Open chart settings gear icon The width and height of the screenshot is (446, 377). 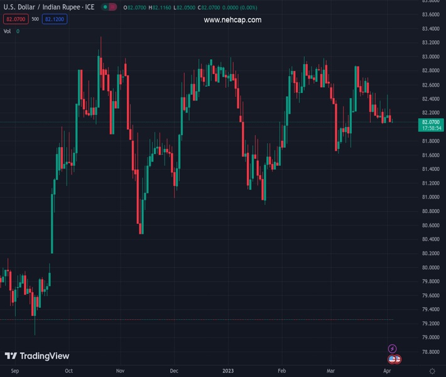click(x=432, y=371)
